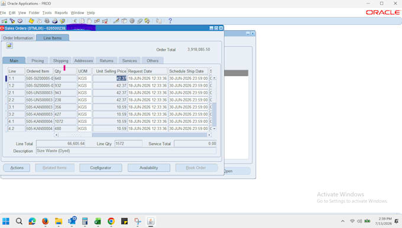402x228 pixels.
Task: Click the Copy toolbar icon
Action: (x=82, y=21)
